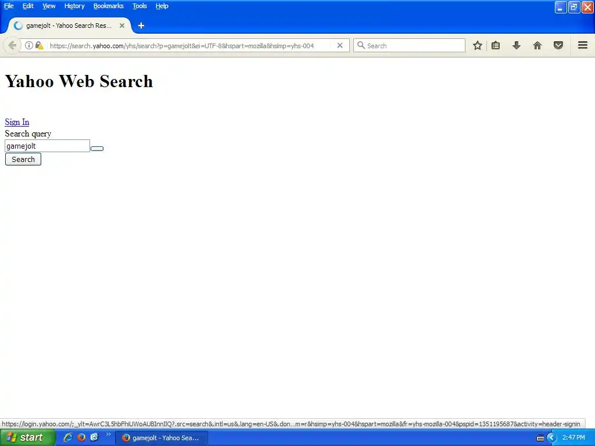This screenshot has height=446, width=595.
Task: Select the gamejolt - Yahoo Search Results tab
Action: coord(69,26)
